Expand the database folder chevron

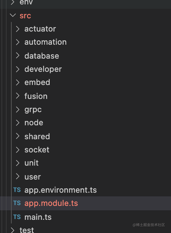pyautogui.click(x=18, y=56)
